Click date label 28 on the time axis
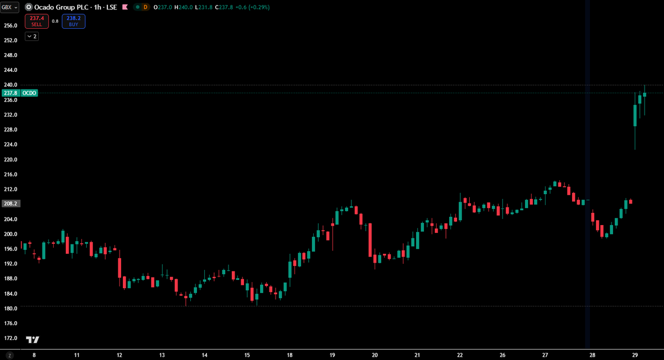 coord(593,355)
